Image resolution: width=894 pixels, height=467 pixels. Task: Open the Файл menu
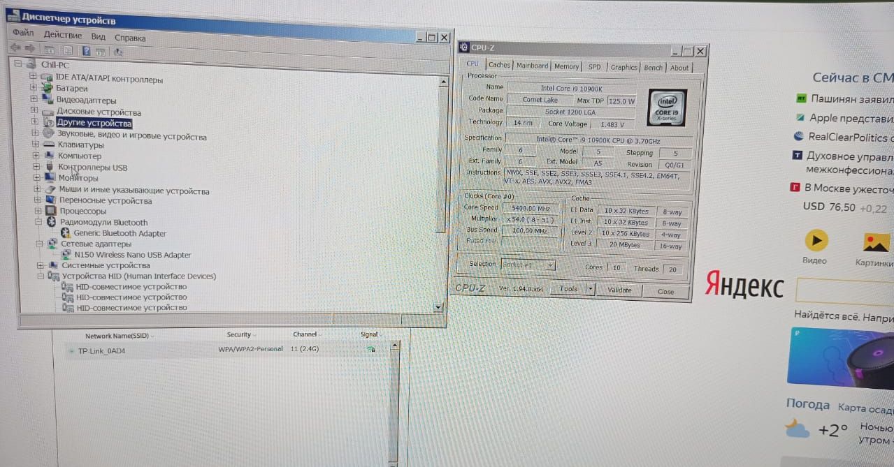[22, 33]
